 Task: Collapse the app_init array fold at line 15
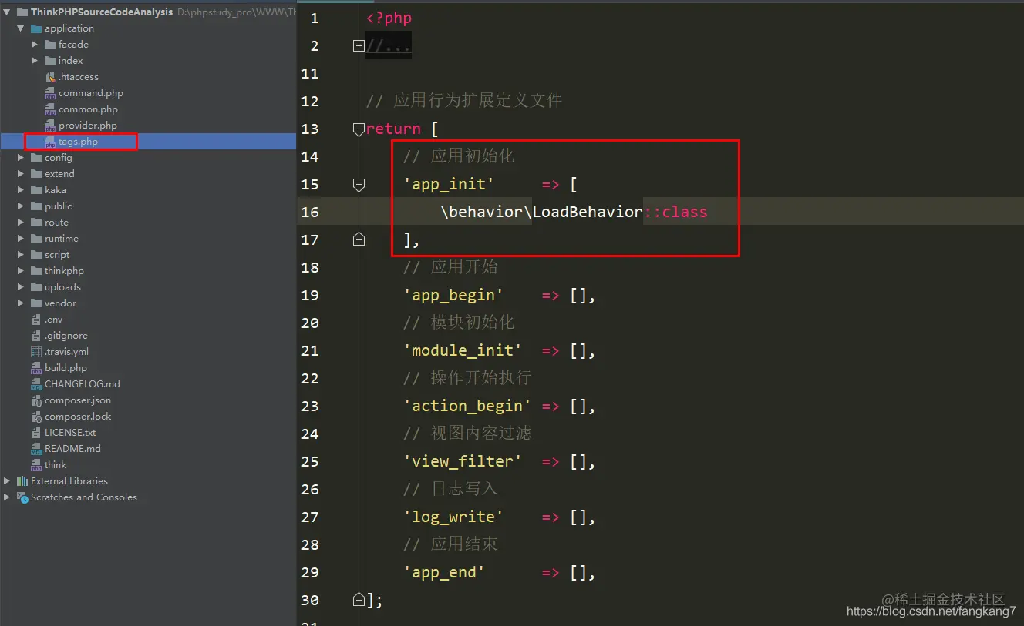[x=359, y=185]
